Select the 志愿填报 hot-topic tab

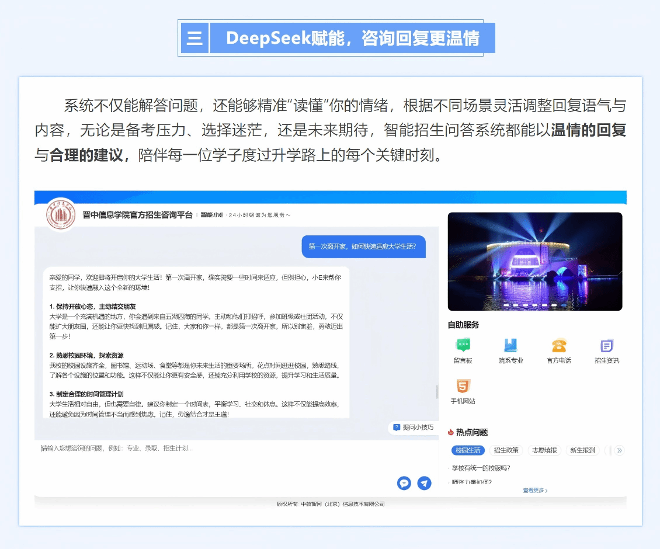pos(544,450)
